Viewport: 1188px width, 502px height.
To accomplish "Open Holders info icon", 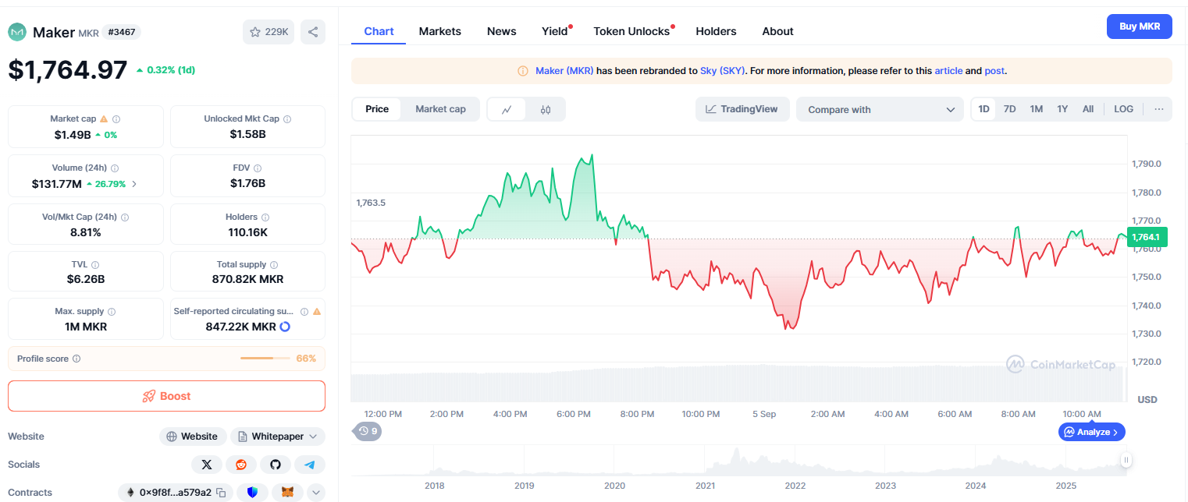I will point(265,217).
